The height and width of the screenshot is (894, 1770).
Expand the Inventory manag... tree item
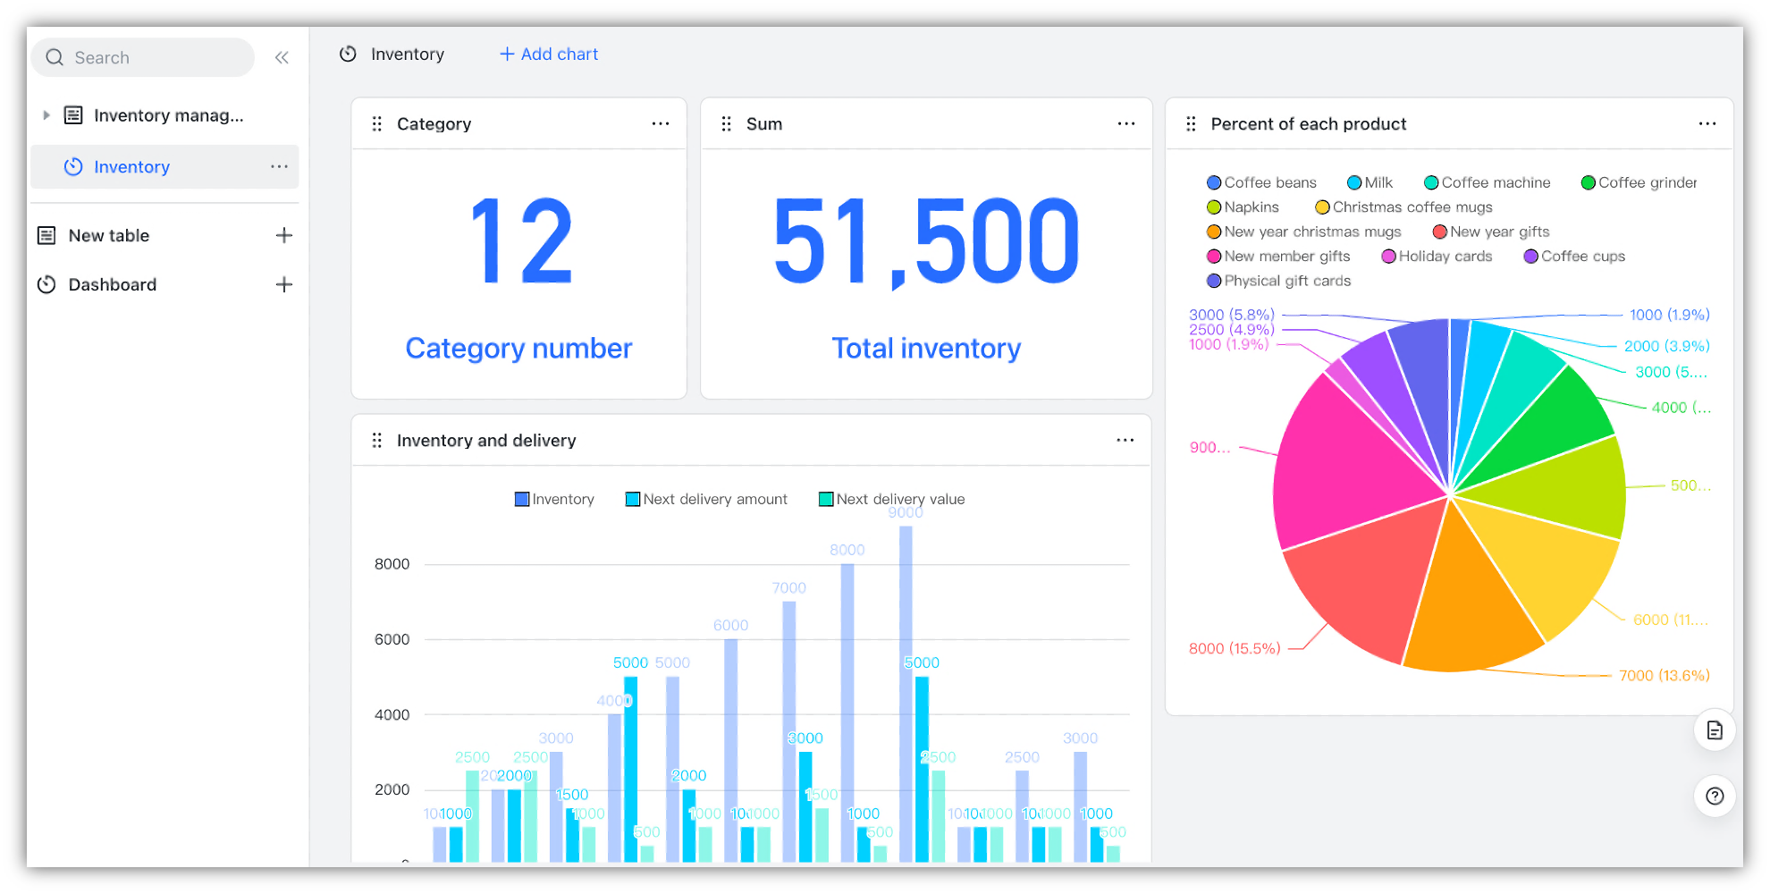coord(46,114)
